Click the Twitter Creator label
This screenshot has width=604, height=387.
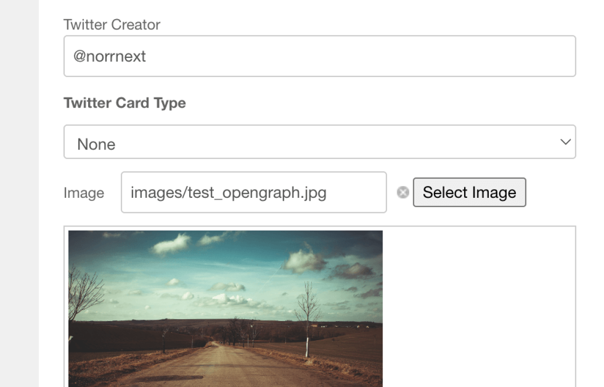112,24
